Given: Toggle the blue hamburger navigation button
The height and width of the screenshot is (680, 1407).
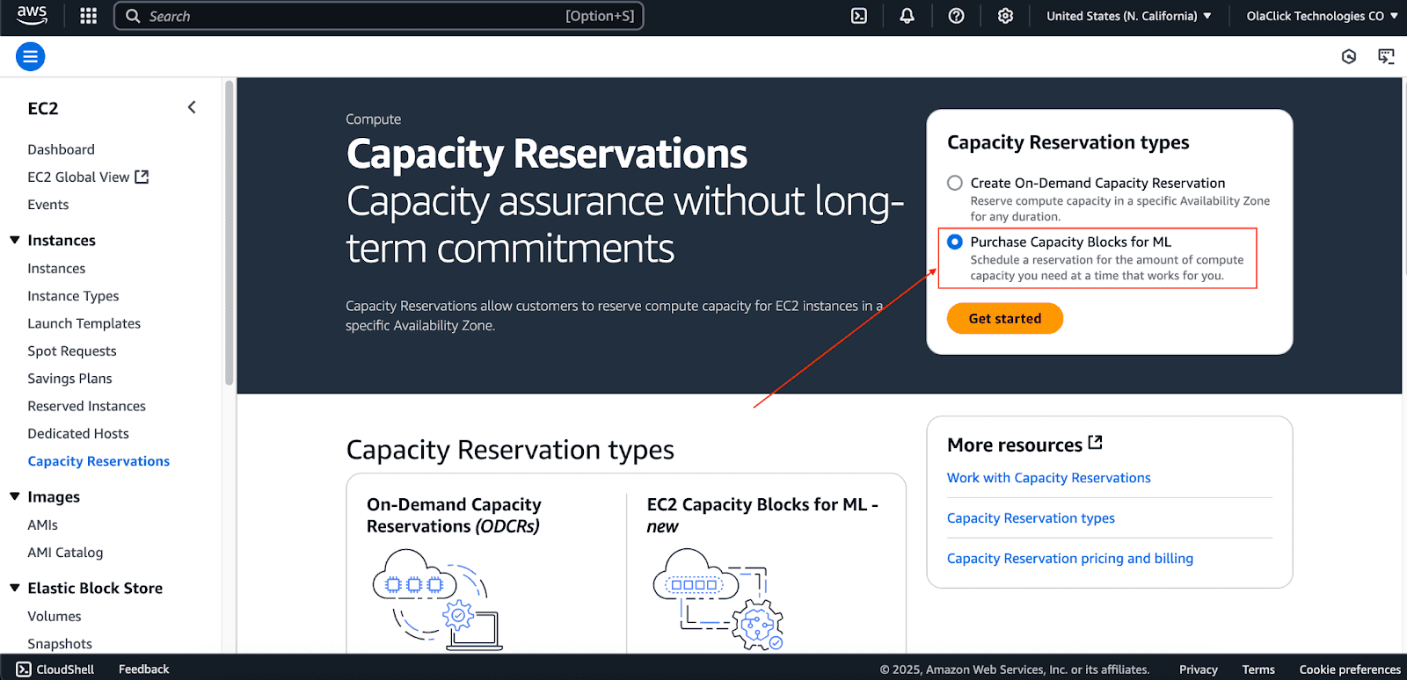Looking at the screenshot, I should pos(30,57).
